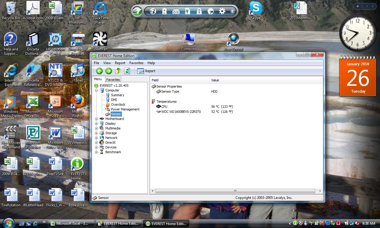Viewport: 380px width, 228px height.
Task: Open the QuickTime Player desktop icon
Action: coord(100,13)
